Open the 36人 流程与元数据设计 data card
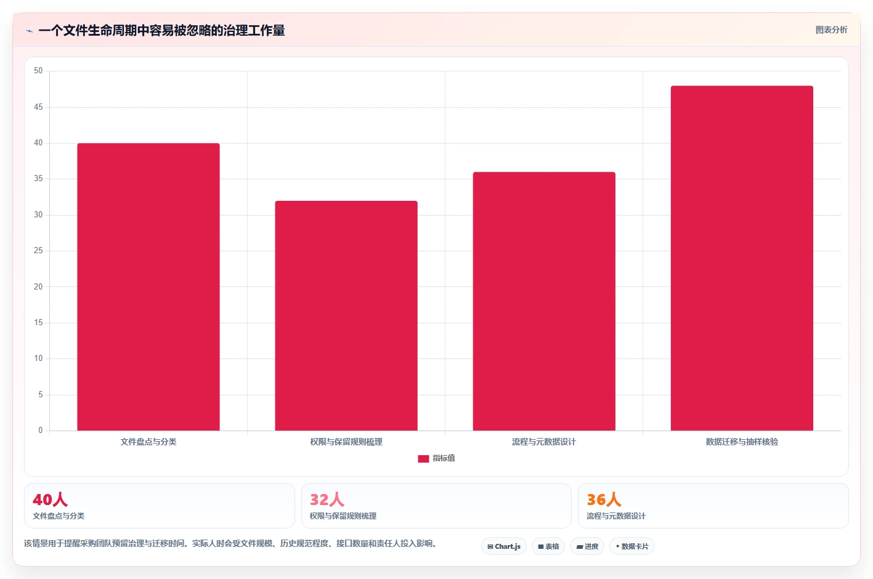873x579 pixels. click(x=713, y=506)
